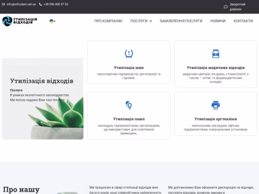Click text 'транспортних підприємств, автопарків та гаражів'

tap(129, 76)
